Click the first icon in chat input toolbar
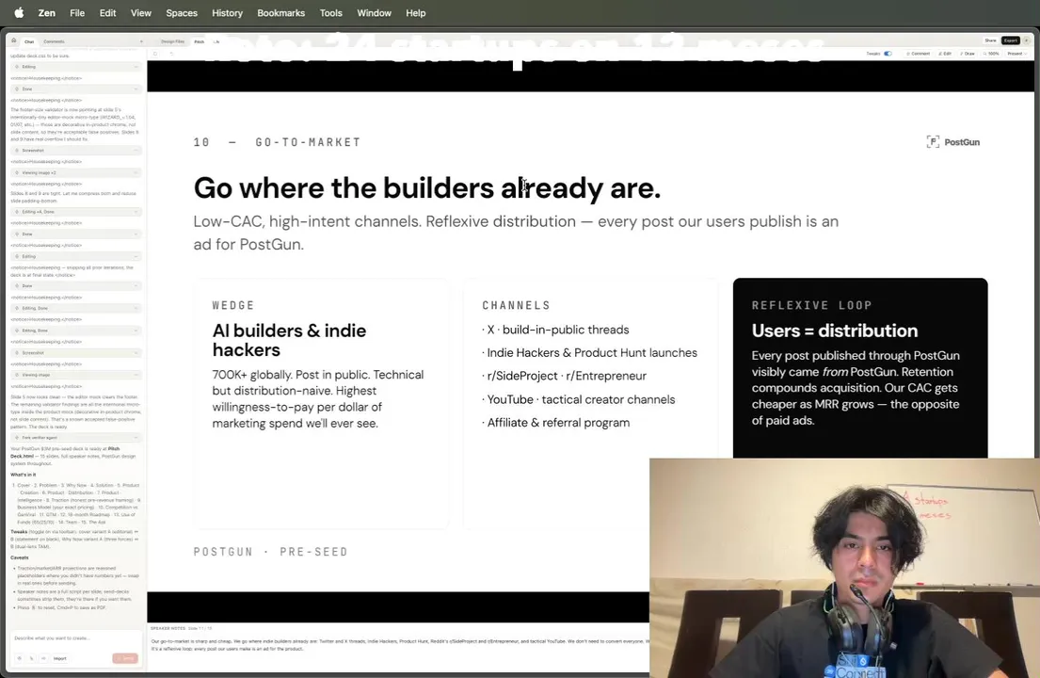1040x678 pixels. [x=19, y=658]
